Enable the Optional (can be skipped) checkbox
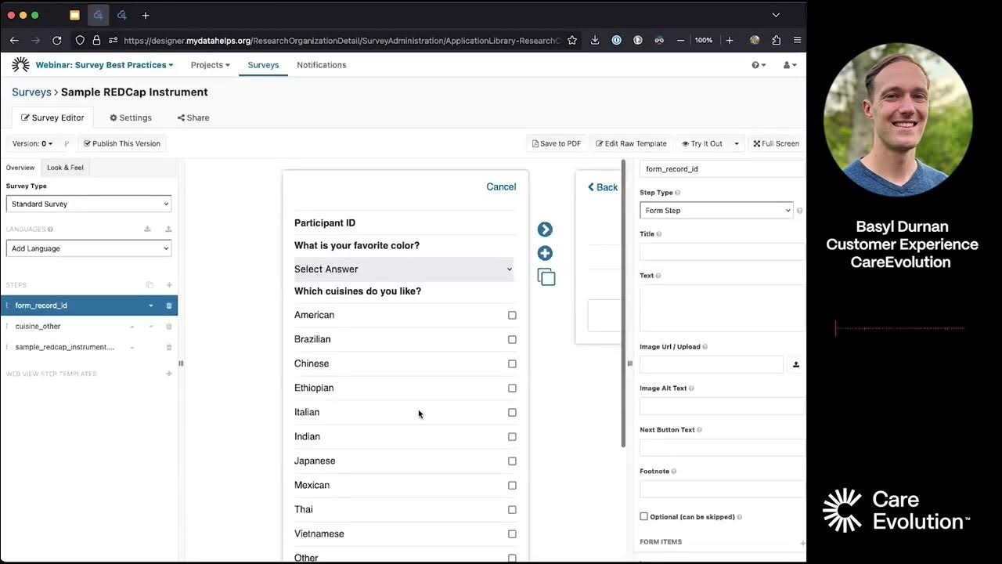Viewport: 1002px width, 564px height. tap(644, 516)
